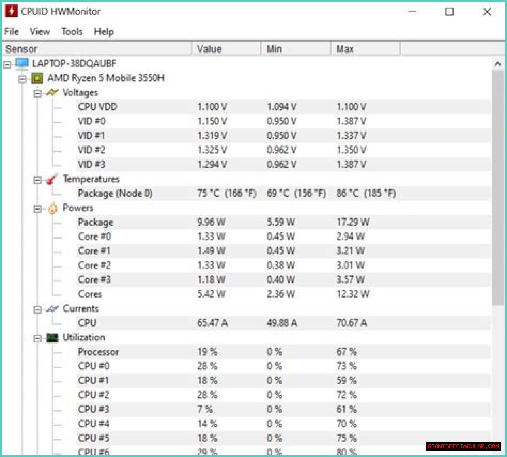
Task: Collapse the Temperatures section
Action: [x=38, y=180]
